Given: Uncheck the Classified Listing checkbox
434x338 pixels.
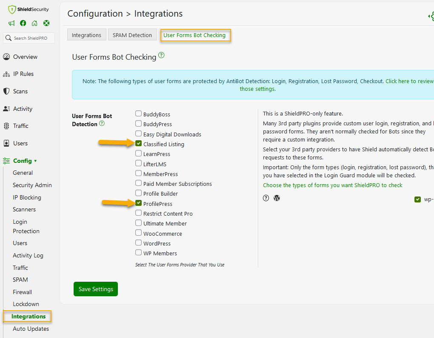Looking at the screenshot, I should tap(138, 143).
